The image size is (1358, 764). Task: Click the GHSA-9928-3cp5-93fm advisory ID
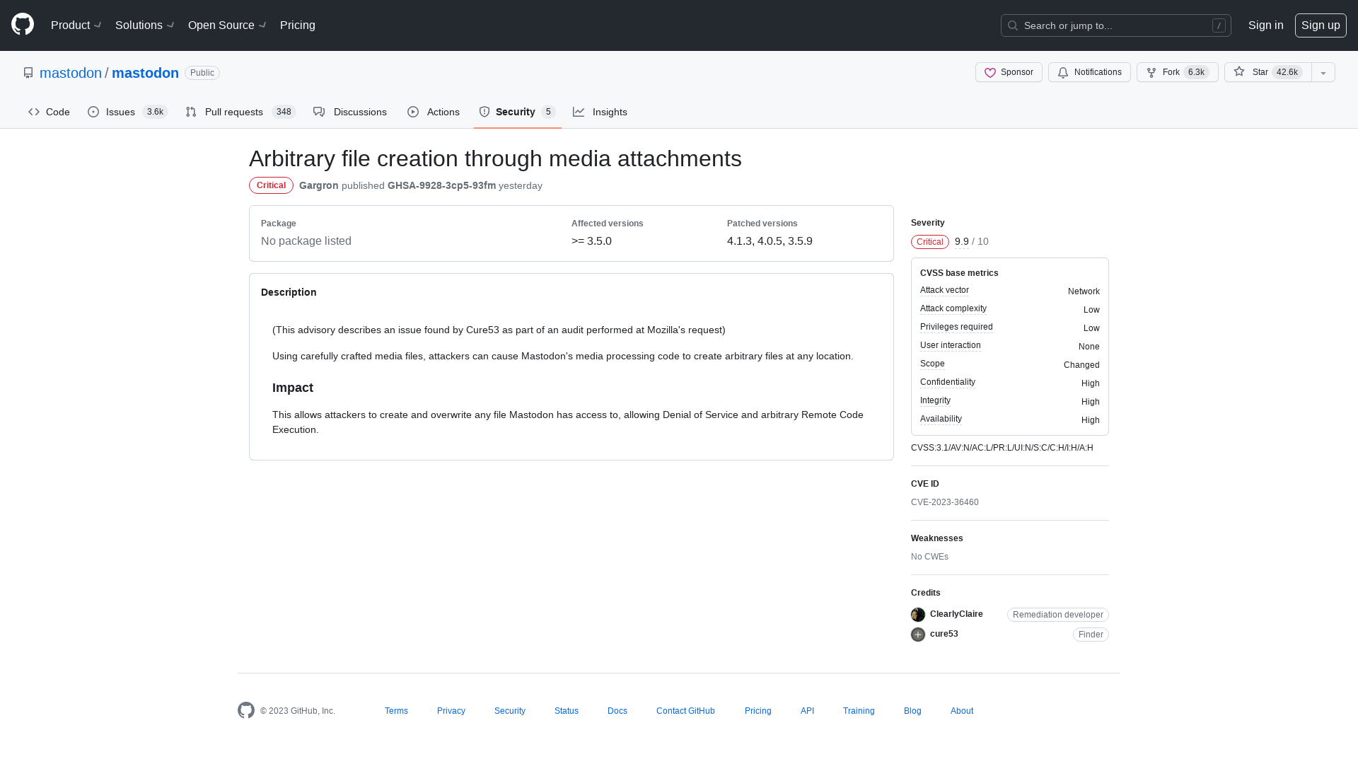(441, 185)
